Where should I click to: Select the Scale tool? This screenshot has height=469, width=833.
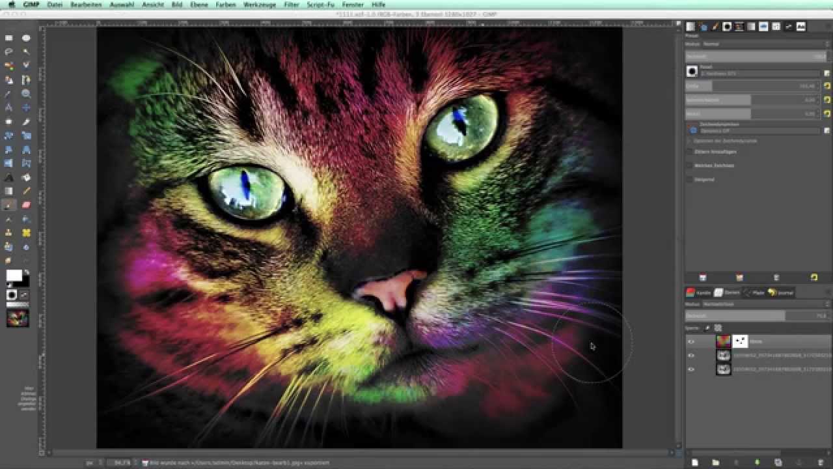point(26,135)
